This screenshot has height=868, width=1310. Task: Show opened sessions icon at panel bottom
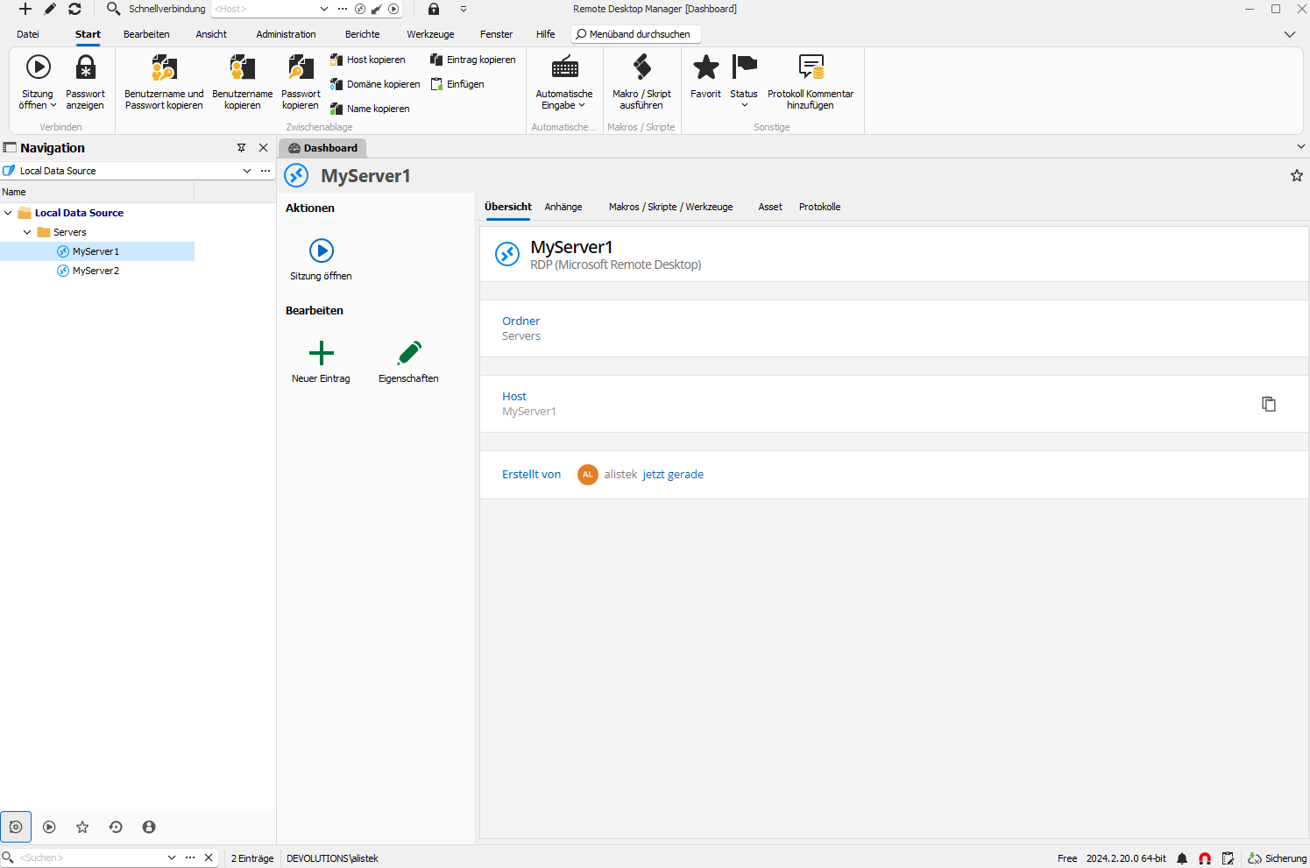coord(49,827)
